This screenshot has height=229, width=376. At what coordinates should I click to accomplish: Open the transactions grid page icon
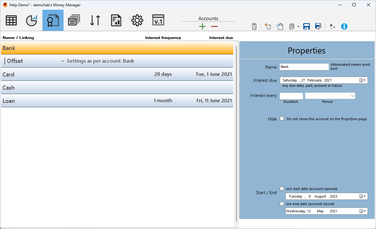[x=11, y=20]
